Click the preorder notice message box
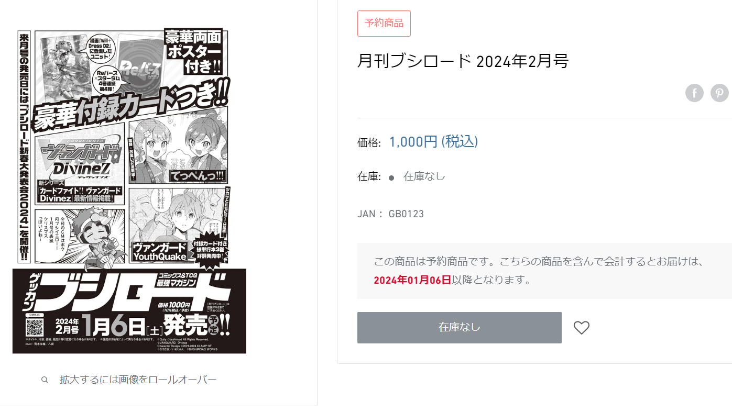 [544, 271]
